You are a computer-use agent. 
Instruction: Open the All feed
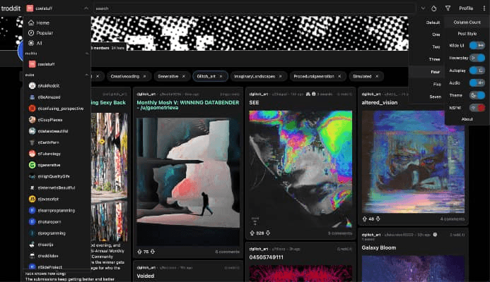click(35, 43)
